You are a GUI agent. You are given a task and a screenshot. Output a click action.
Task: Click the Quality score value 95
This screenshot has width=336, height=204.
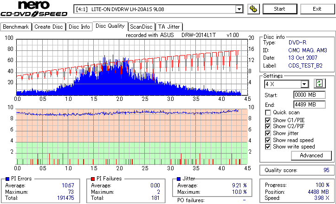point(326,170)
